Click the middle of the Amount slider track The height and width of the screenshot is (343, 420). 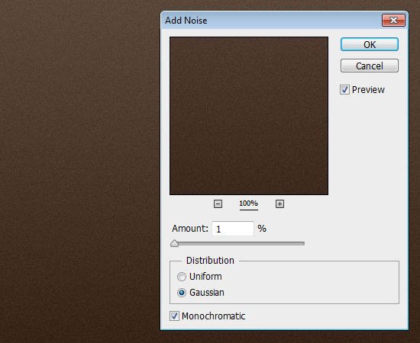pos(237,244)
